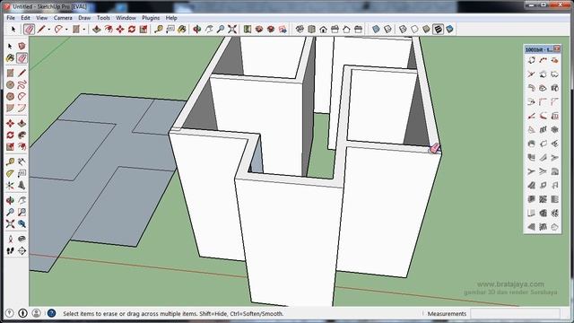
Task: Click the Measurements label in status bar
Action: [447, 314]
